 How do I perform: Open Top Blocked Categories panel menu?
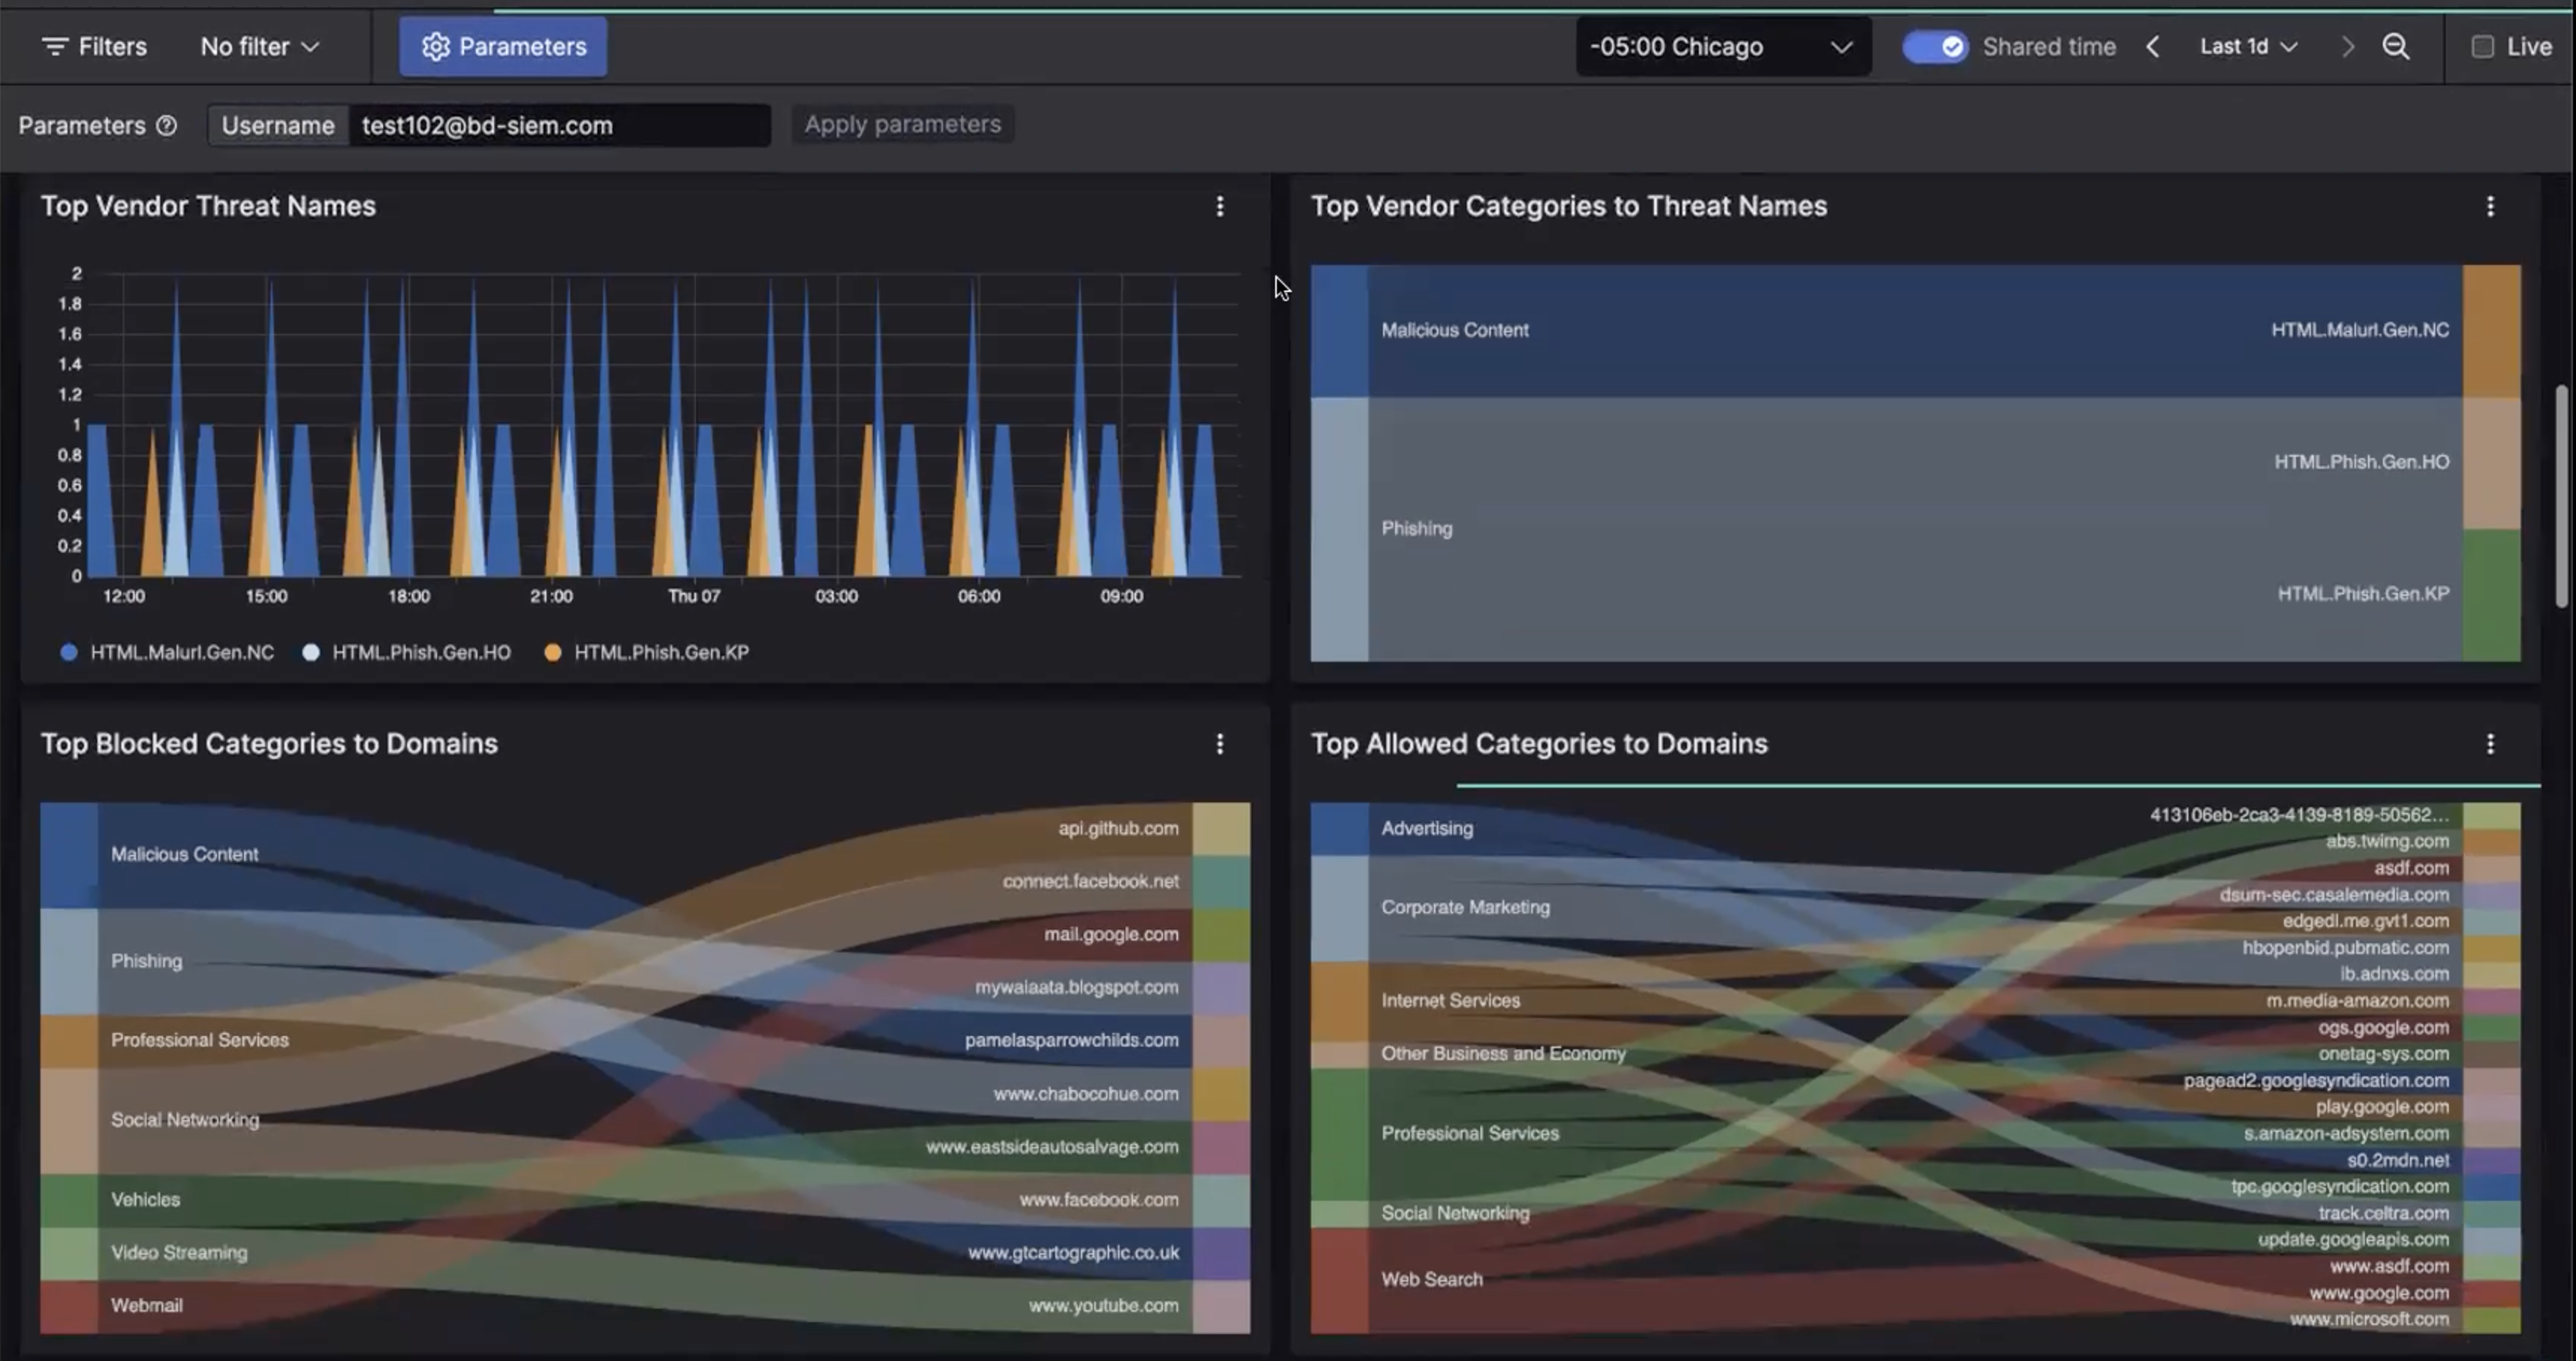[1219, 744]
